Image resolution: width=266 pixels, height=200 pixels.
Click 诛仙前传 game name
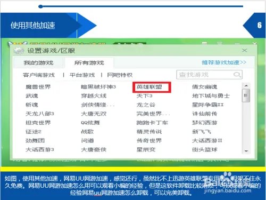(205, 114)
